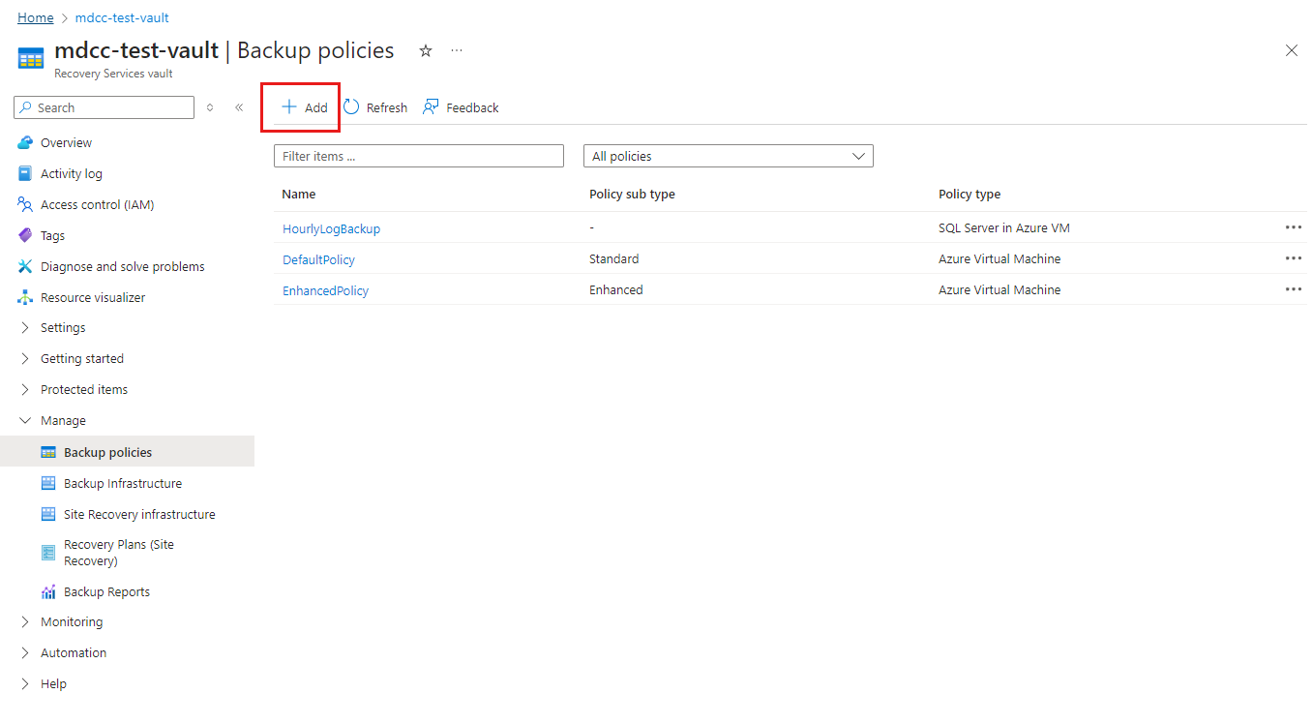1313x724 pixels.
Task: Open the All policies dropdown
Action: [x=729, y=156]
